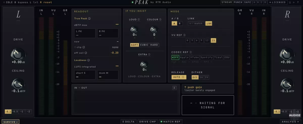Click the L PK readout box
Screen dimensions: 303x124
85,33
